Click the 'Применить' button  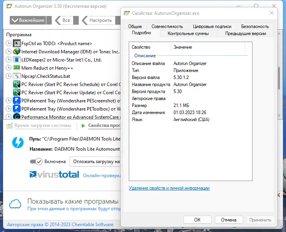click(260, 220)
